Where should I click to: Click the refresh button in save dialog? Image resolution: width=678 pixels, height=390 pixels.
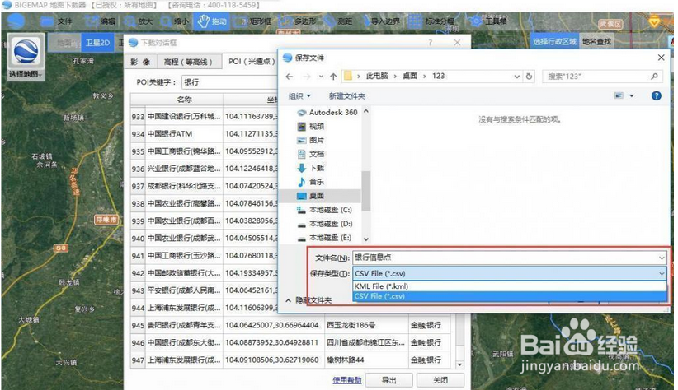click(529, 77)
